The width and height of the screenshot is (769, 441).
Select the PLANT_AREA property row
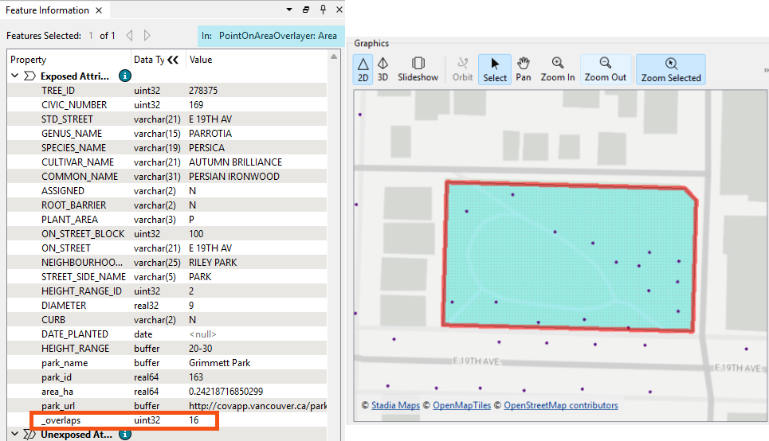tap(167, 220)
